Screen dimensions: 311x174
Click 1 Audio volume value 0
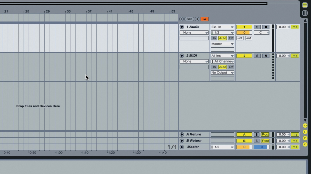tap(244, 32)
